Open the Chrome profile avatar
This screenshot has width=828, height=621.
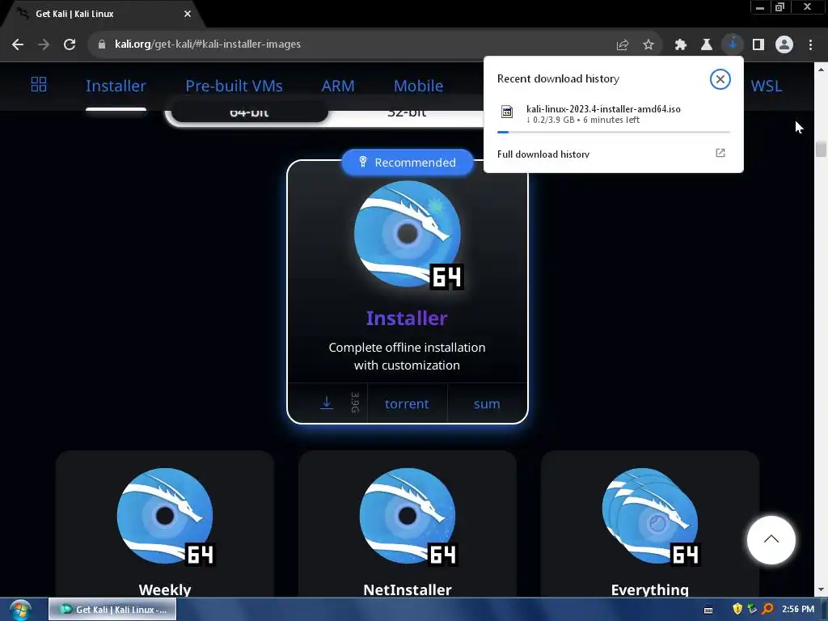tap(784, 45)
